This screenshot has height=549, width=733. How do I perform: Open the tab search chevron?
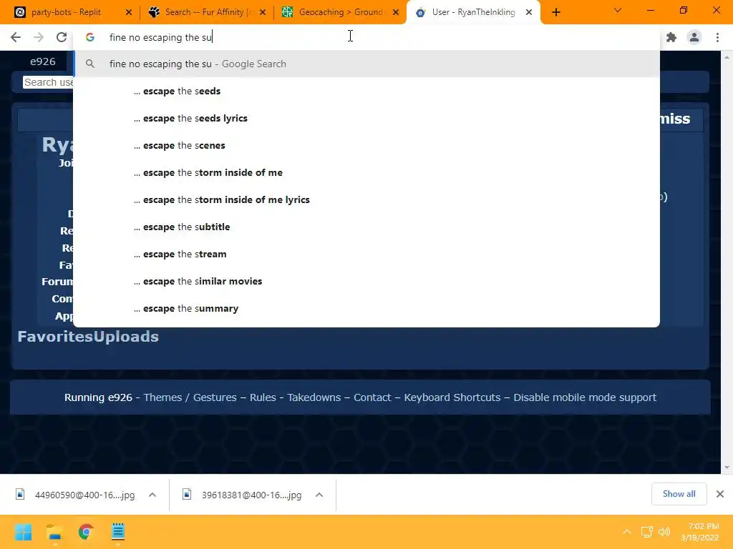(x=618, y=10)
